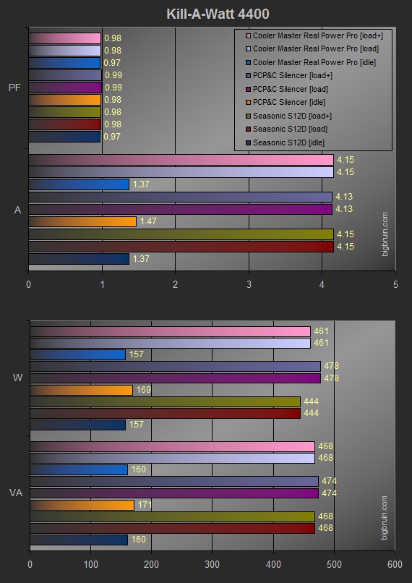Select legend text "Cooler Master Real Power Pro [load]"
The image size is (412, 583).
point(316,49)
